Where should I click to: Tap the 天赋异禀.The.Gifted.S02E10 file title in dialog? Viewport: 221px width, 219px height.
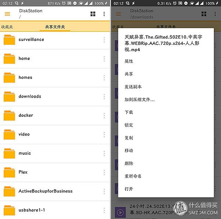point(163,43)
